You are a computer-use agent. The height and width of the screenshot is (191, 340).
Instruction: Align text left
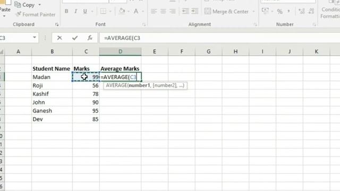pyautogui.click(x=154, y=11)
